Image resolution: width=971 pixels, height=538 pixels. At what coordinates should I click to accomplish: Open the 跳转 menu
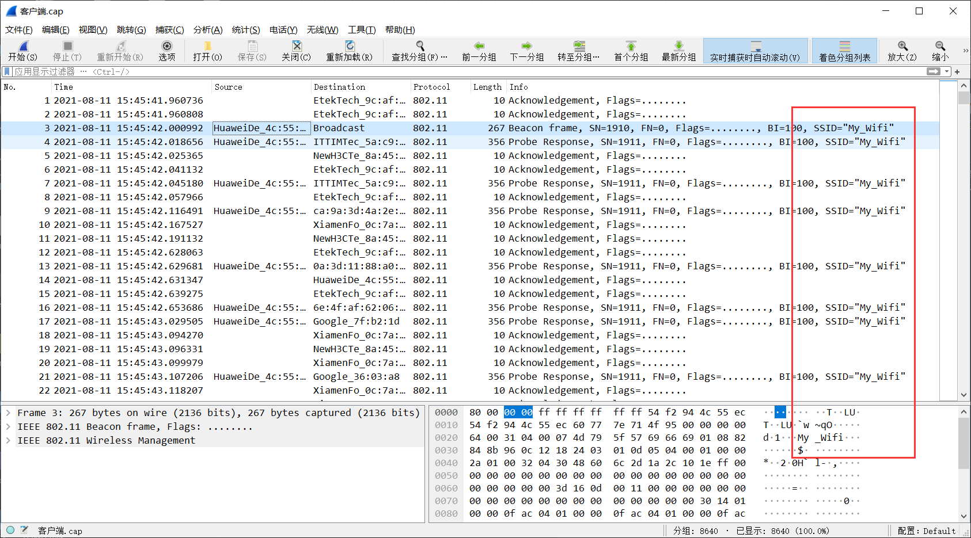(x=131, y=30)
